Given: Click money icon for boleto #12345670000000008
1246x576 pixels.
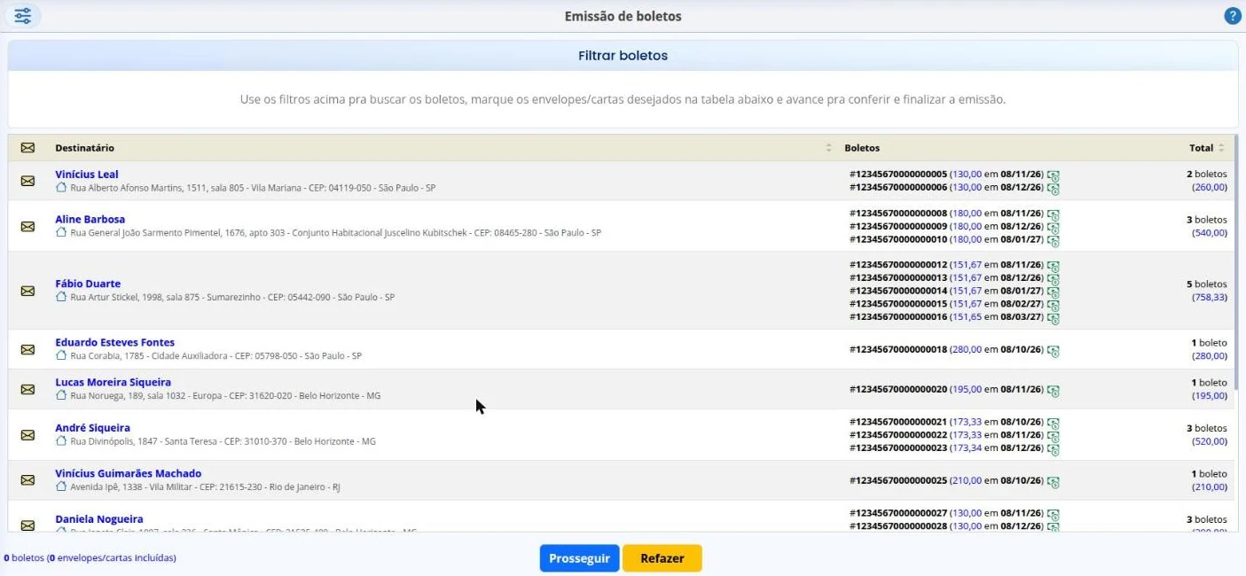Looking at the screenshot, I should tap(1054, 214).
